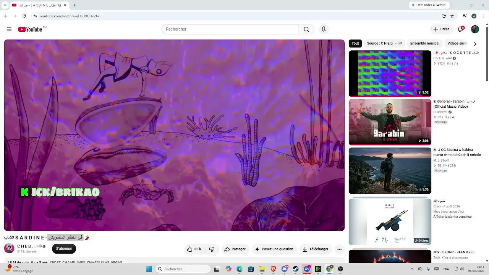Open the tab search dropdown arrow
Viewport: 489px width, 275px height.
5,5
